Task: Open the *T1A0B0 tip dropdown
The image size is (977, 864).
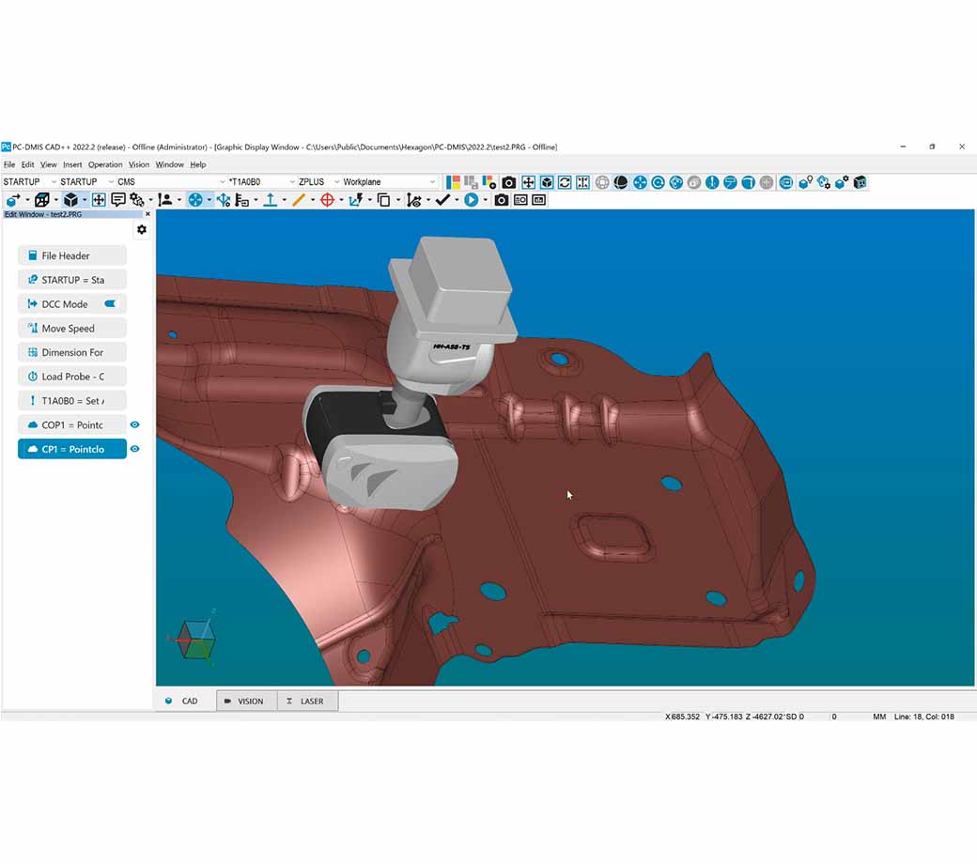Action: tap(262, 182)
